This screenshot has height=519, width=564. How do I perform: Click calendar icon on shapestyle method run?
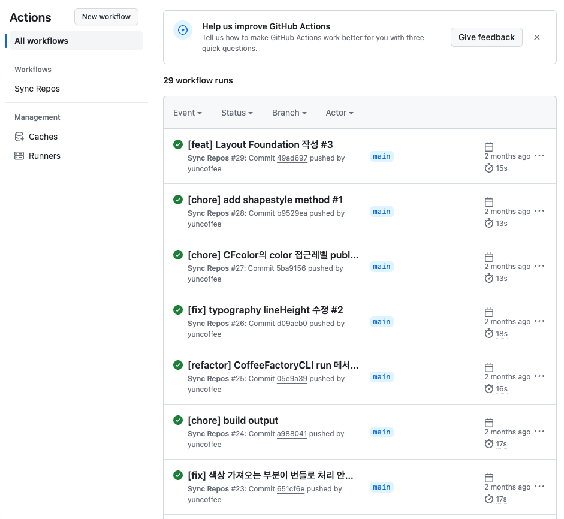click(489, 202)
